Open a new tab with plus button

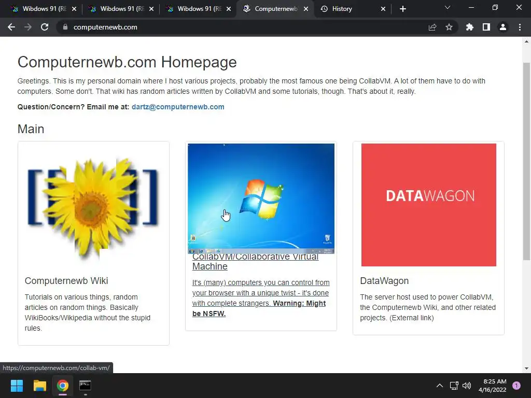(x=402, y=9)
